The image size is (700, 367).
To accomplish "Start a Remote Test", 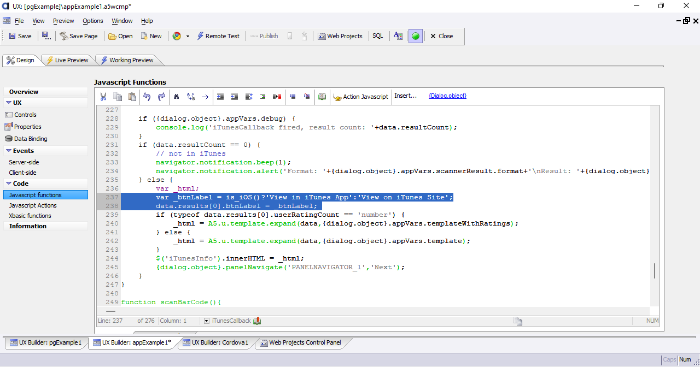I will tap(218, 36).
